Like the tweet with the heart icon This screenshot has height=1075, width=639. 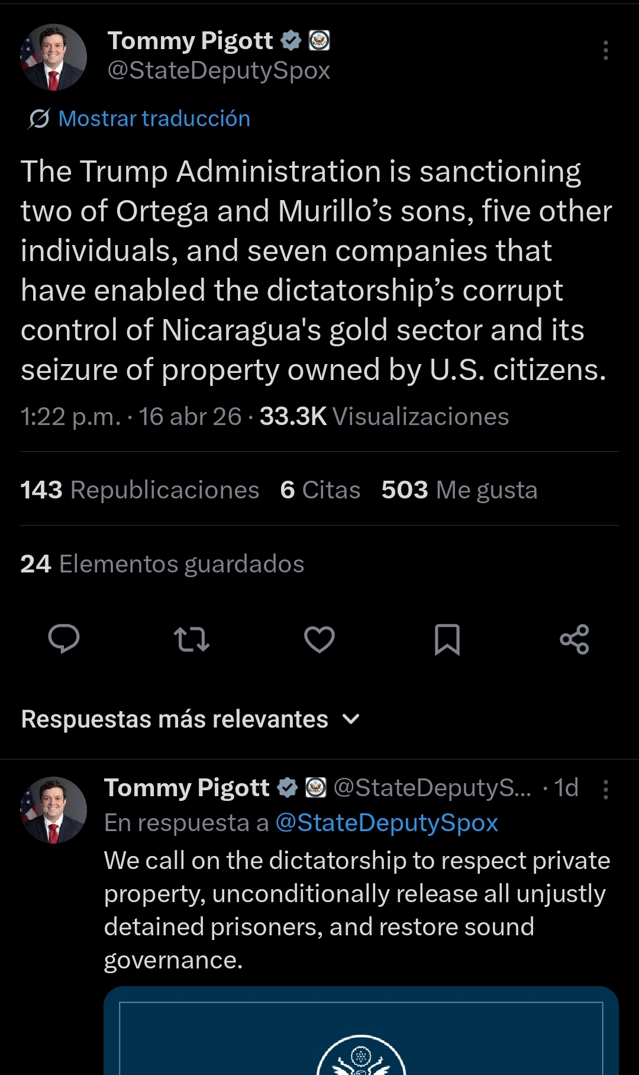tap(319, 639)
